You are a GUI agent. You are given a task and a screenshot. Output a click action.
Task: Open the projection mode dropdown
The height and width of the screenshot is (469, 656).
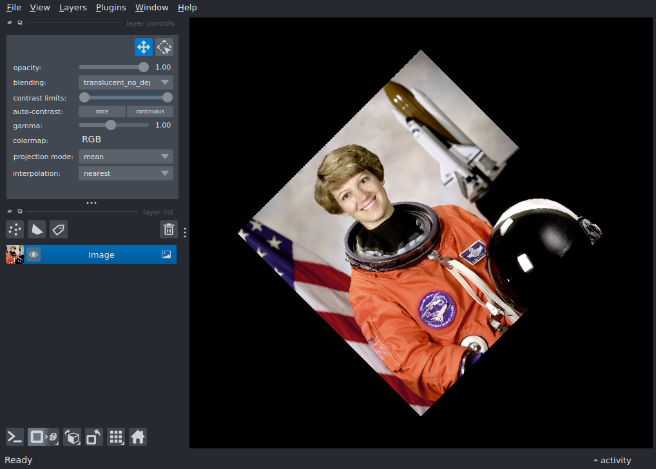125,156
